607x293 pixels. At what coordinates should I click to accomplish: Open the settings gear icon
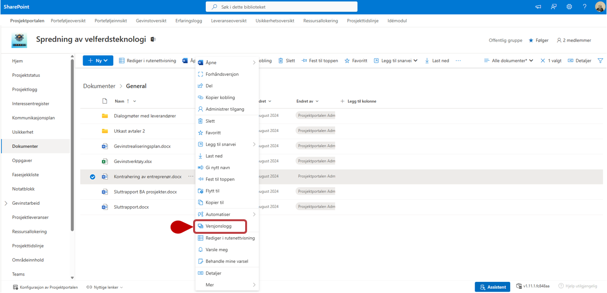pyautogui.click(x=569, y=7)
